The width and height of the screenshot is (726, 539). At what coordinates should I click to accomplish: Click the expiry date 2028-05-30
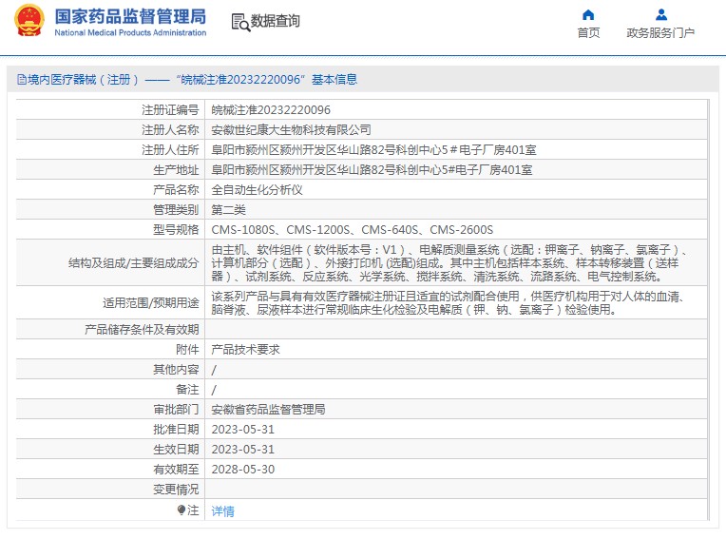point(242,470)
